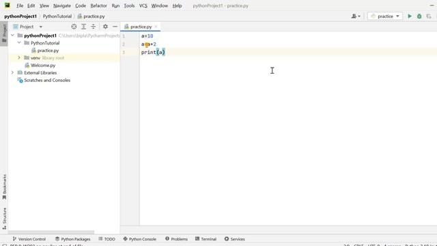Open the Terminal tool window
The height and width of the screenshot is (246, 437).
[x=206, y=239]
